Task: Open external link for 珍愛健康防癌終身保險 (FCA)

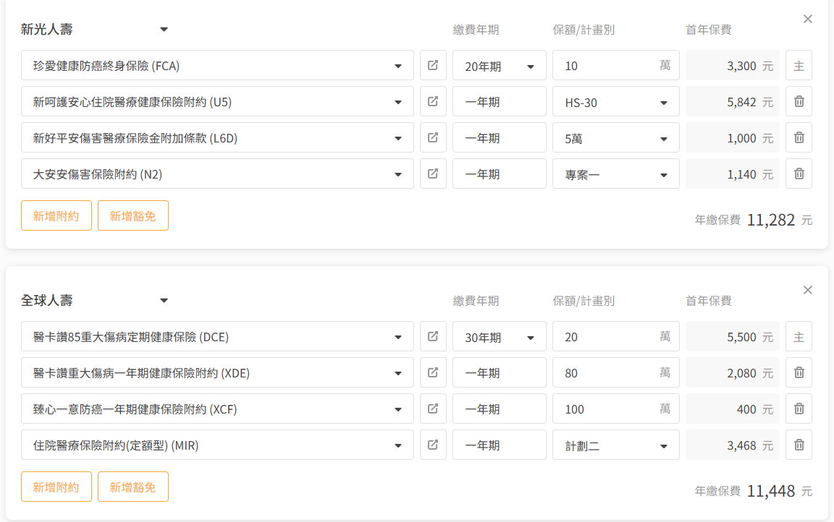Action: pos(433,66)
